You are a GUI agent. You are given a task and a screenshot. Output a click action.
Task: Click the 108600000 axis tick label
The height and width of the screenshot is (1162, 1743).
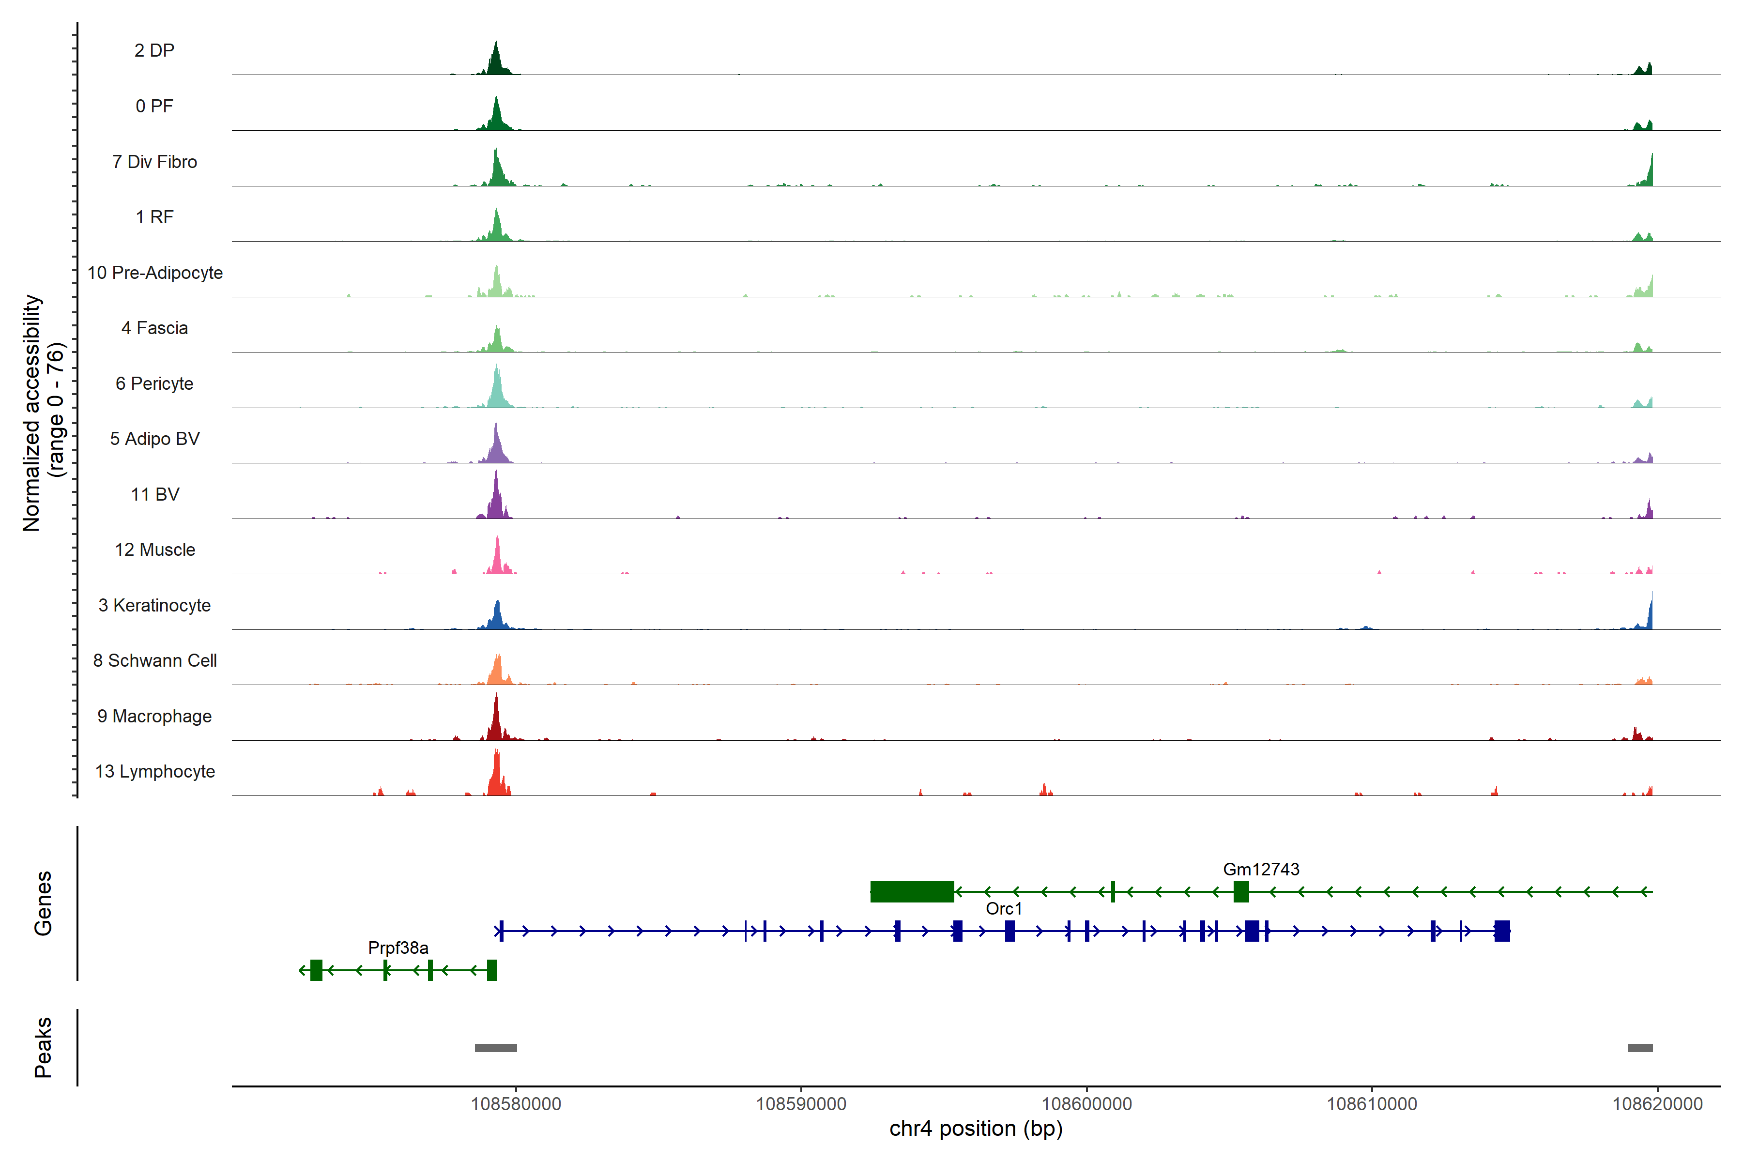(1086, 1104)
